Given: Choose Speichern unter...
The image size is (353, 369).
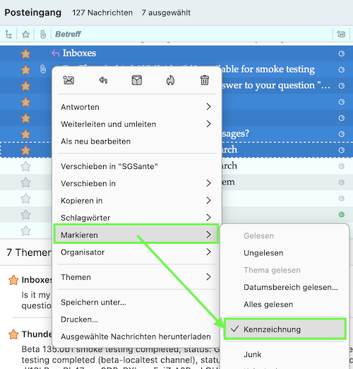Looking at the screenshot, I should tap(136, 302).
